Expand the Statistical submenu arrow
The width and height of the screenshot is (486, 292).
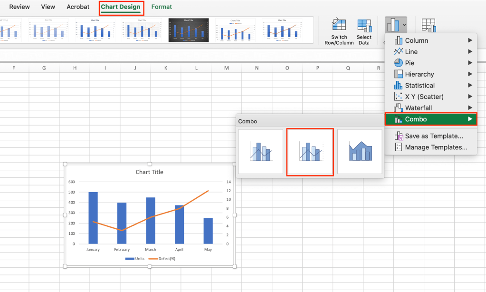click(470, 85)
